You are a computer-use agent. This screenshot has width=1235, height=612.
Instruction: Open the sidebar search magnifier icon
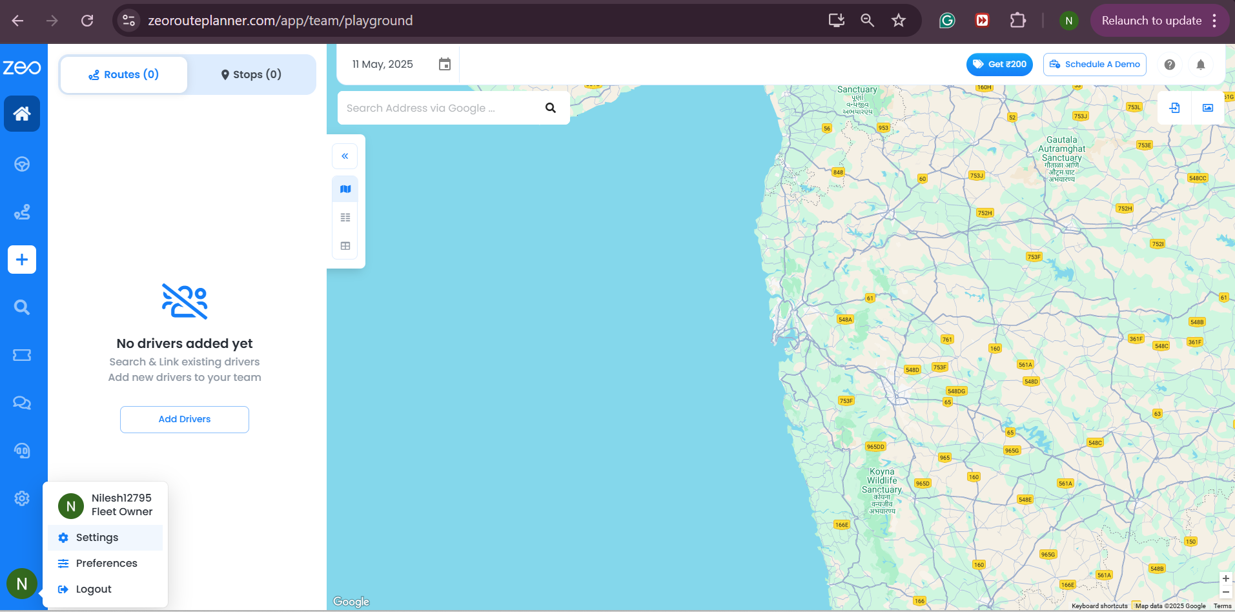pyautogui.click(x=22, y=307)
